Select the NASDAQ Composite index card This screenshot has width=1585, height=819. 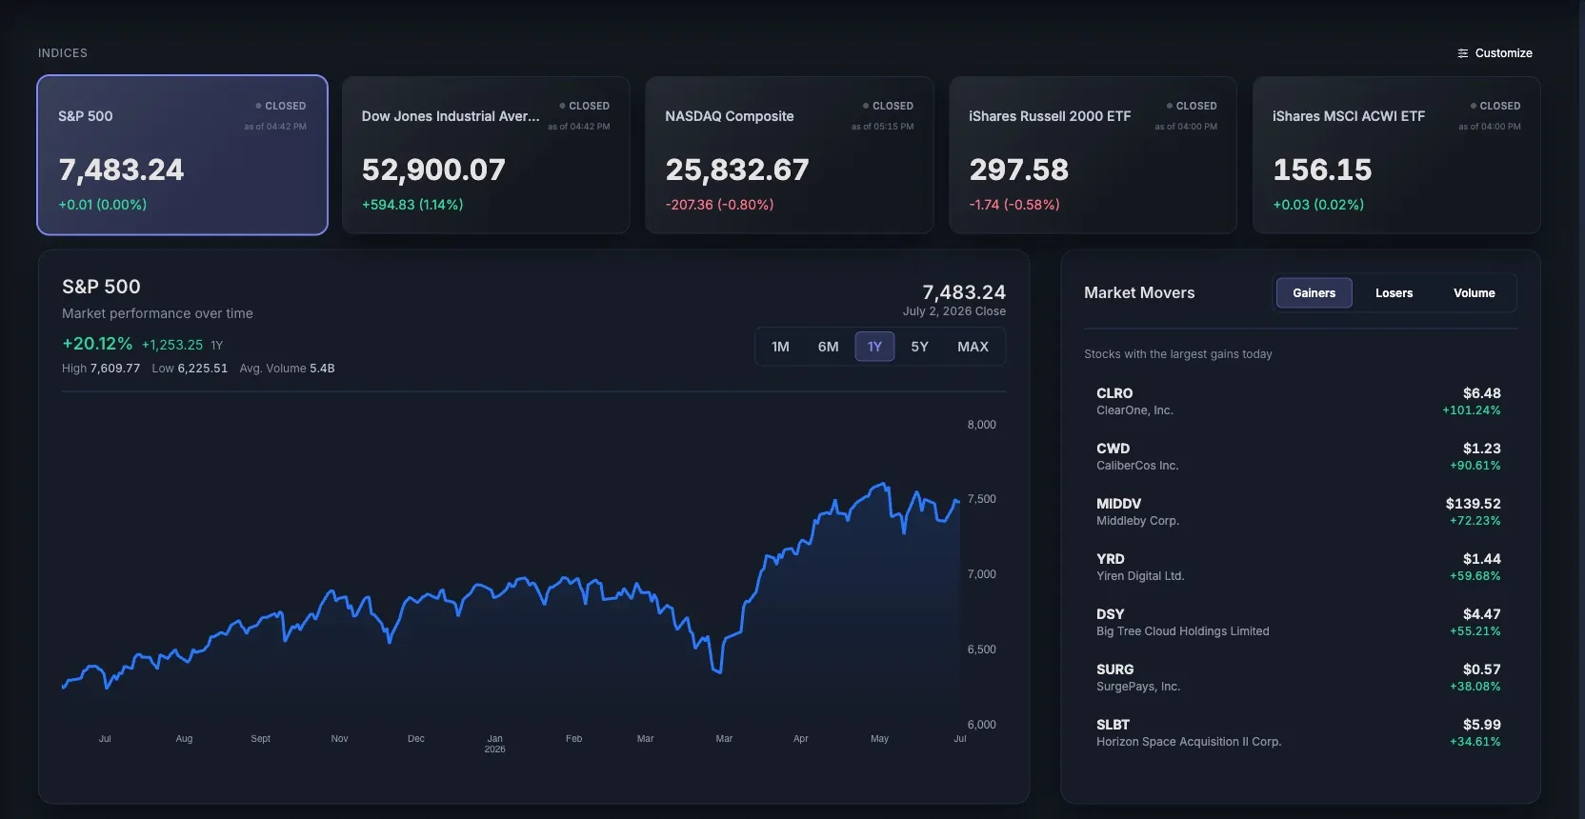(790, 155)
